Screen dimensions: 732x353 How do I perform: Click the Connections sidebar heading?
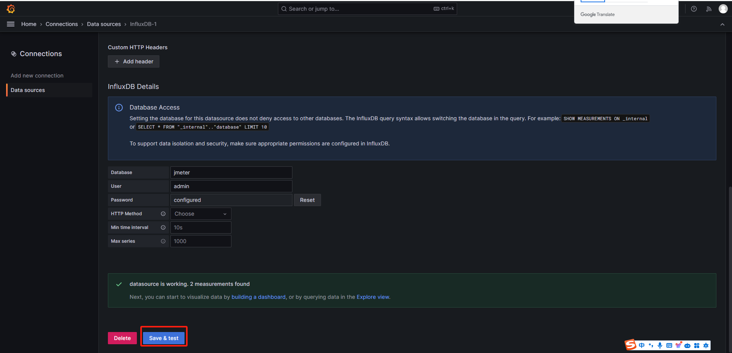point(41,54)
